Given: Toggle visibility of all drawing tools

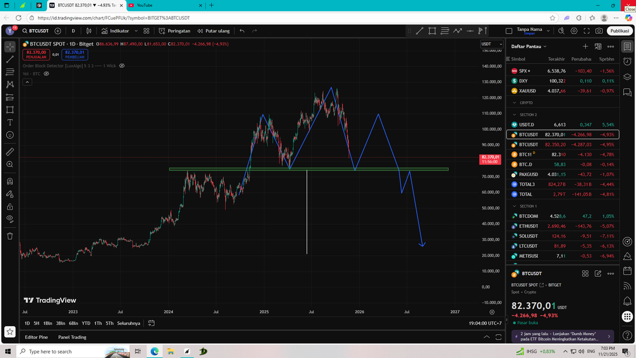Looking at the screenshot, I should 10,219.
